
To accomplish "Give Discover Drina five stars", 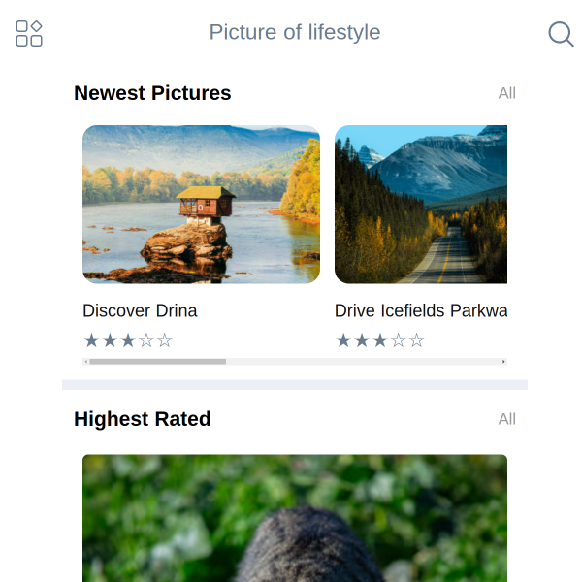I will click(x=165, y=340).
